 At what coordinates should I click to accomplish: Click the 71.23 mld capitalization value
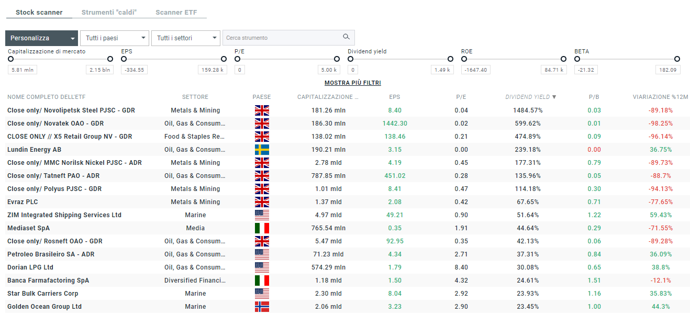(328, 254)
